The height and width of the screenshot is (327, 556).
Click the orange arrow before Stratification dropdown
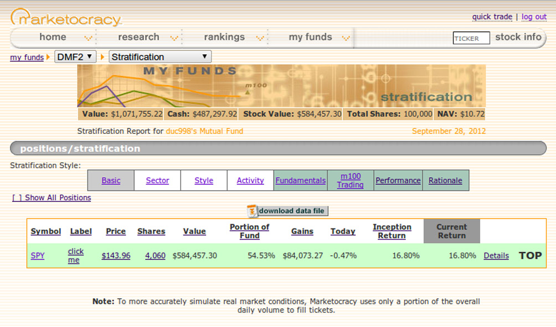pos(102,57)
